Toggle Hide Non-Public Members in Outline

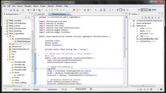(155, 18)
